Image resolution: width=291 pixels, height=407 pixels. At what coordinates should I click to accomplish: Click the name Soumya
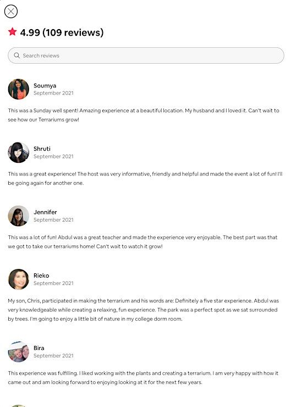45,86
